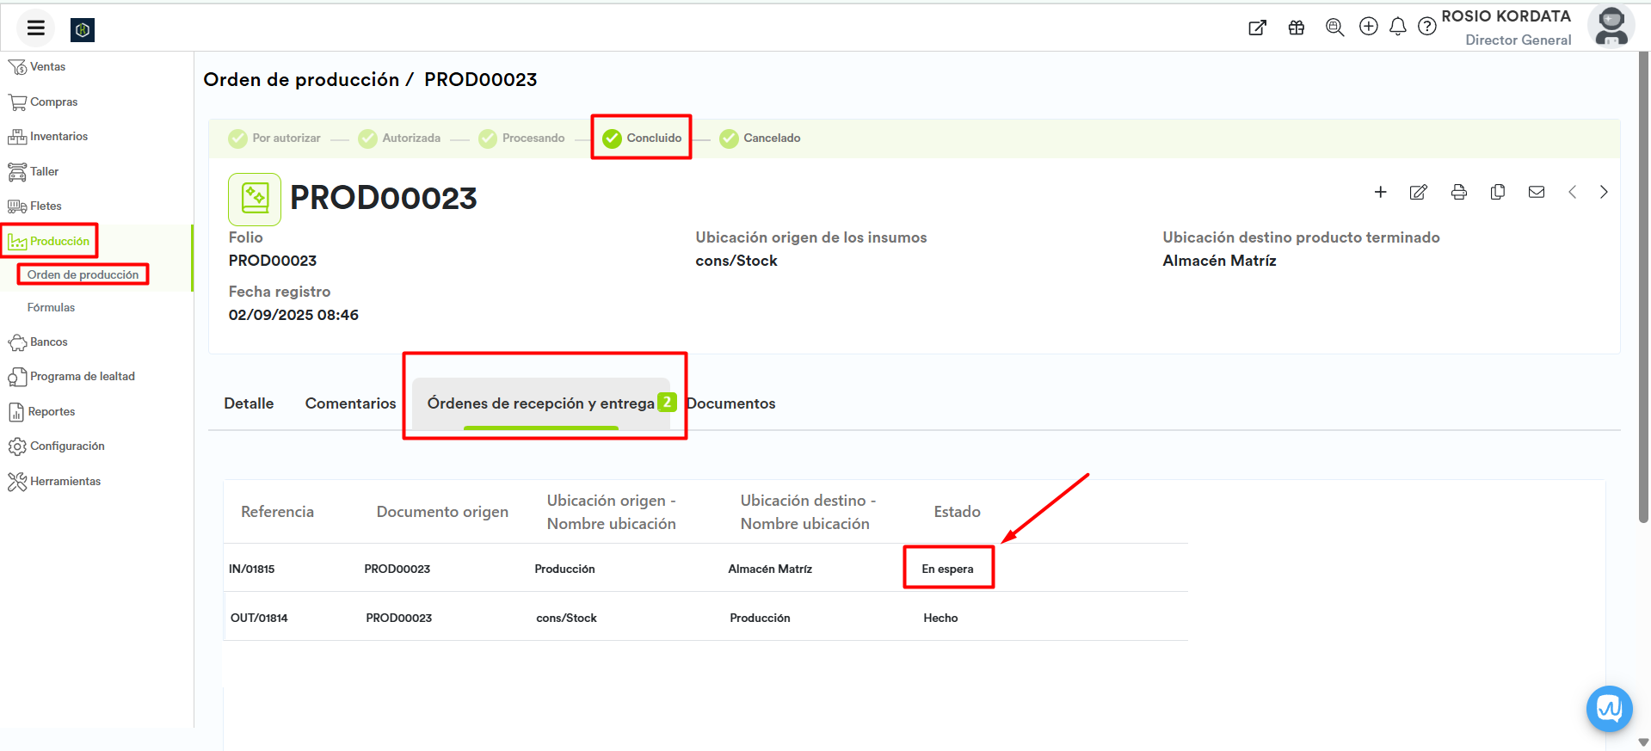The image size is (1651, 751).
Task: Open Fórmulas in the sidebar
Action: click(51, 307)
